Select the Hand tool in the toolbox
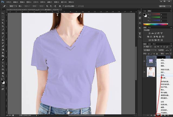 click(x=3, y=72)
